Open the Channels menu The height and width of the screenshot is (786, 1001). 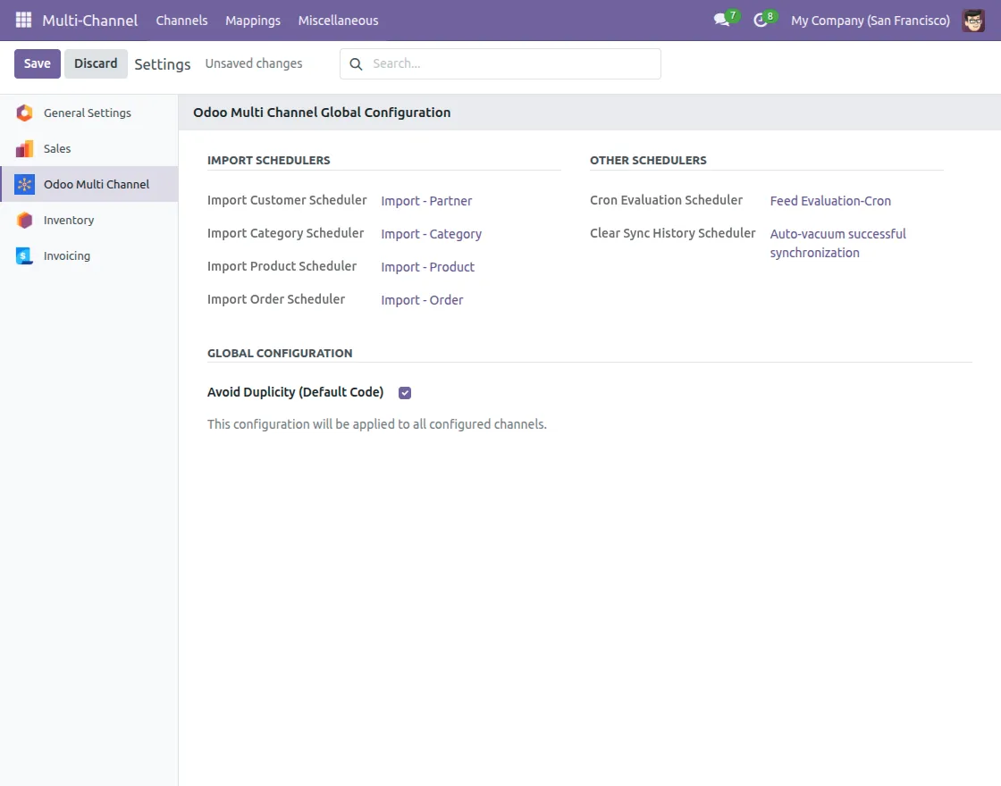pyautogui.click(x=181, y=20)
